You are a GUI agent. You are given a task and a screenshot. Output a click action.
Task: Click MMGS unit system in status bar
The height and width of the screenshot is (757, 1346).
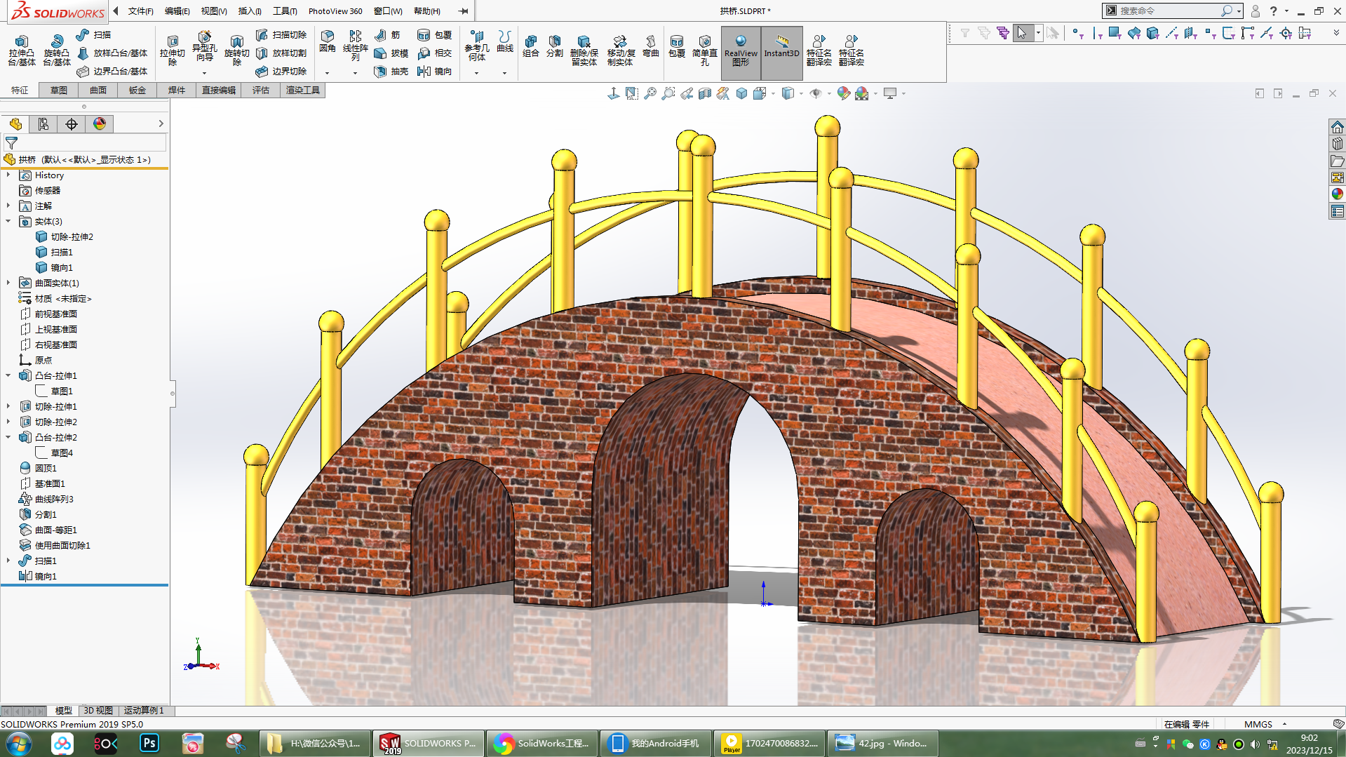point(1258,725)
